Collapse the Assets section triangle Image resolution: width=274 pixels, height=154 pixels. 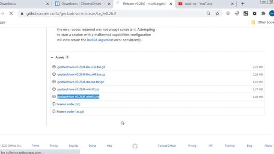52,57
